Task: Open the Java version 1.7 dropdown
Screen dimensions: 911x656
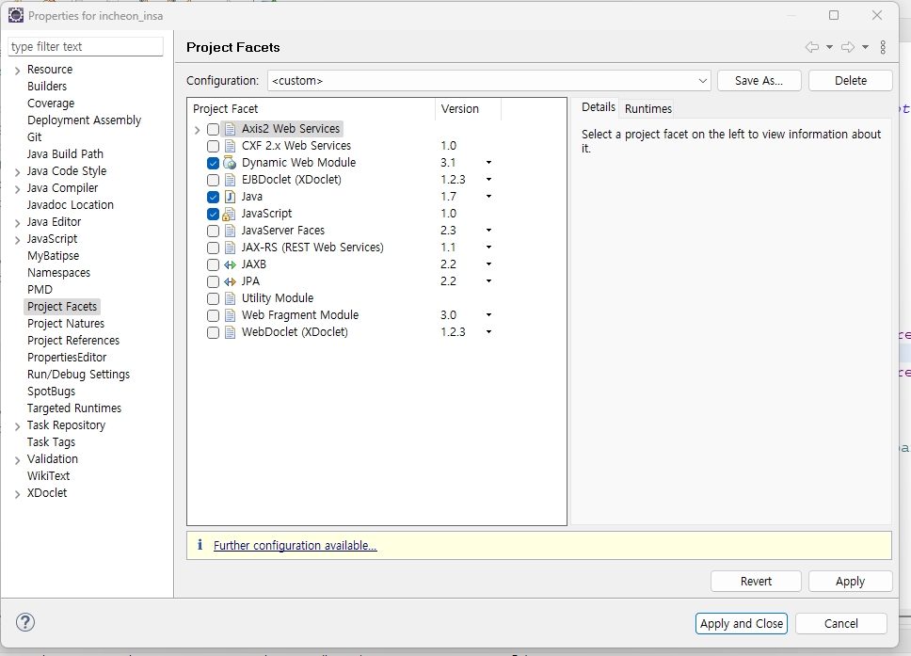Action: (488, 197)
